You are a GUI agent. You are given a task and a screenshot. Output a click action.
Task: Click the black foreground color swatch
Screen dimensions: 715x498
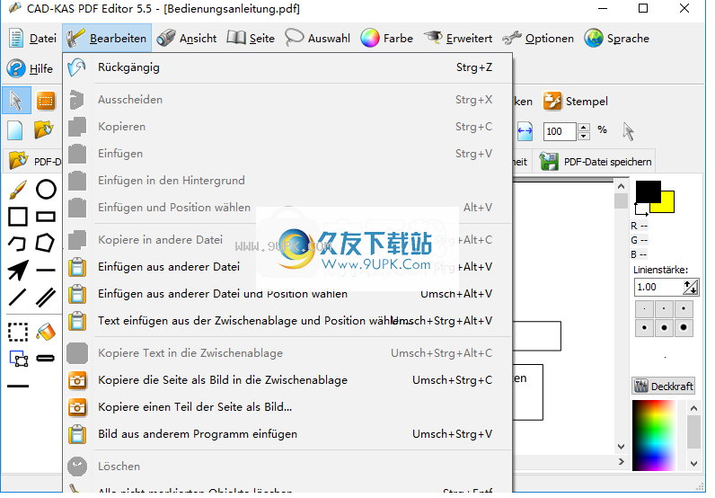point(648,191)
